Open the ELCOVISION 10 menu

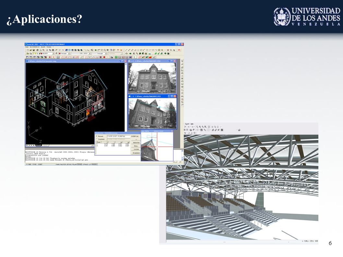pyautogui.click(x=35, y=47)
